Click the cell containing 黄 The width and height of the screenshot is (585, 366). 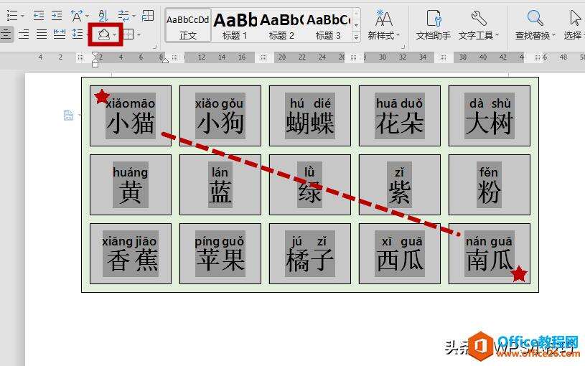(131, 184)
